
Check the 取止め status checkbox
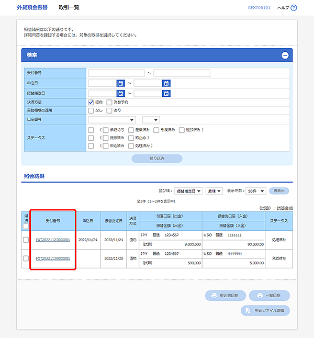(131, 138)
